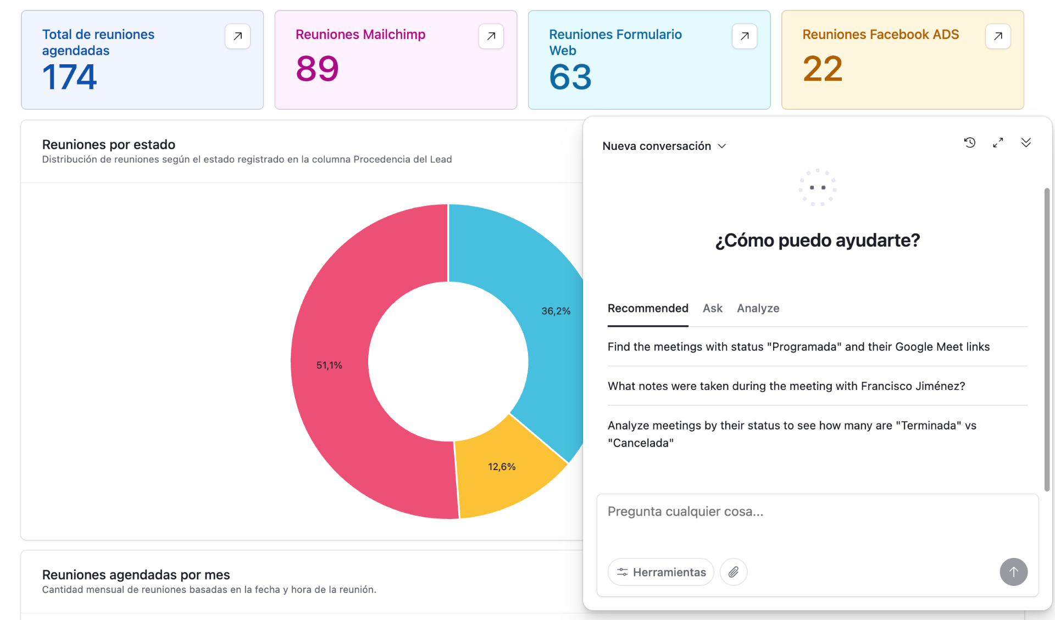Image resolution: width=1055 pixels, height=620 pixels.
Task: Click the 174 total meetings value
Action: tap(70, 77)
